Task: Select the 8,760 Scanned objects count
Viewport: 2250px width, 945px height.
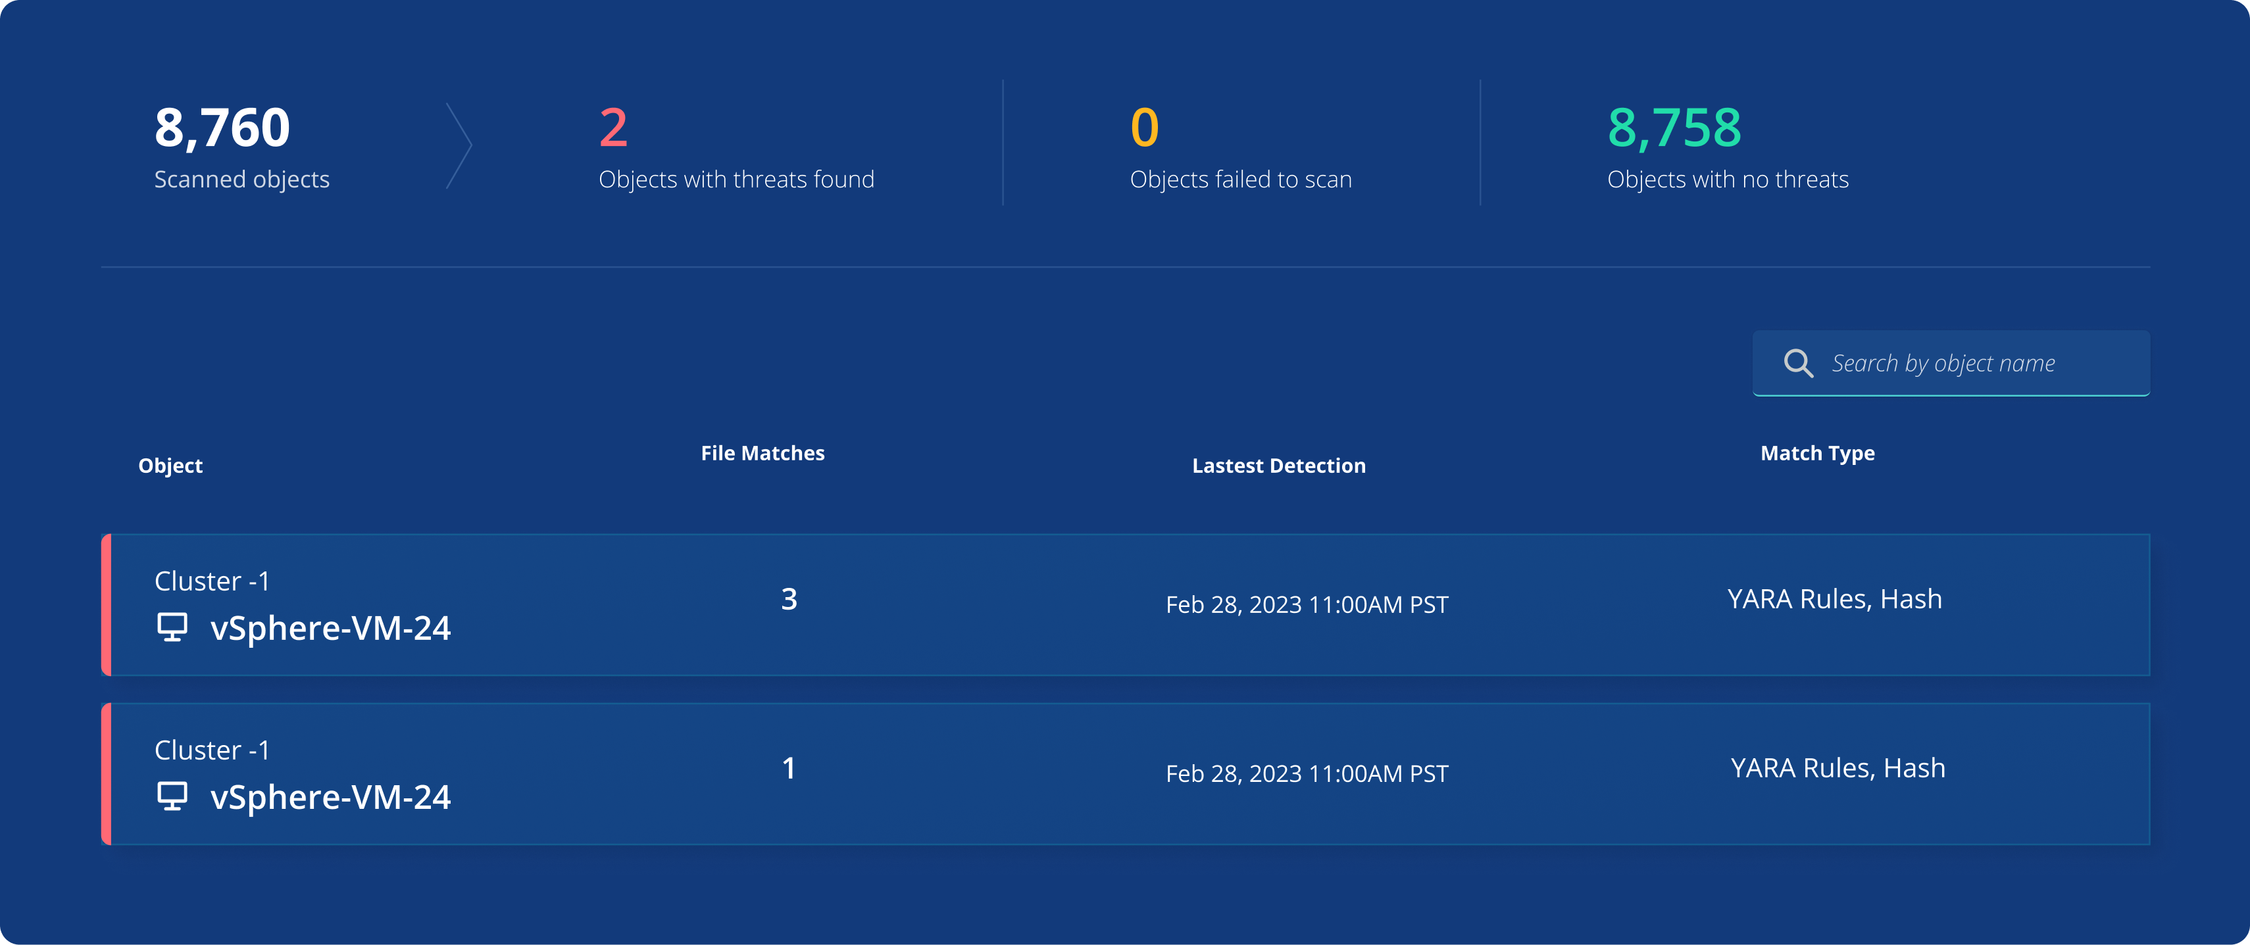Action: 222,128
